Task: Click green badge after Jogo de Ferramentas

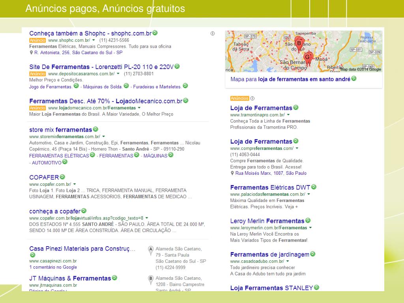Action: click(76, 86)
